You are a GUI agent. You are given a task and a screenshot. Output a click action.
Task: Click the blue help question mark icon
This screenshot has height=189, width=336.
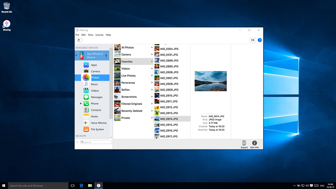click(x=260, y=40)
